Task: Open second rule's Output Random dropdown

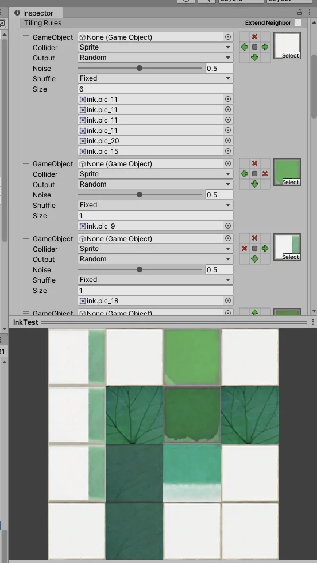Action: coord(156,184)
